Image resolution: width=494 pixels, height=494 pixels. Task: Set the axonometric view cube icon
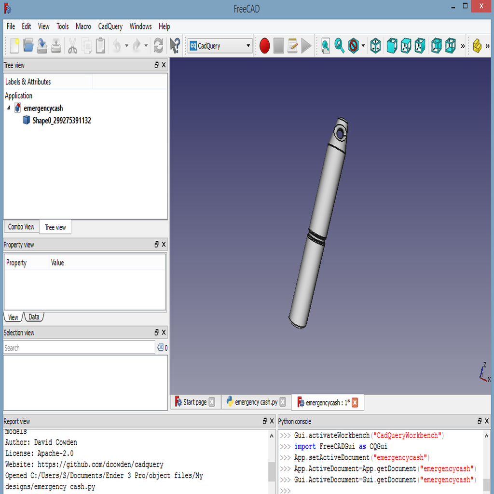click(x=375, y=46)
